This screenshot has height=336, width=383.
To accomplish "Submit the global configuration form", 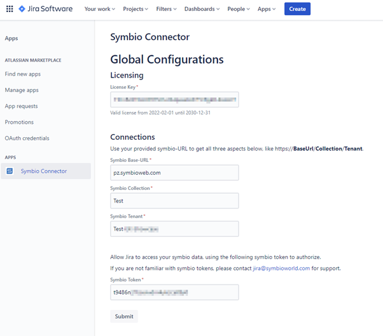I will pos(124,316).
